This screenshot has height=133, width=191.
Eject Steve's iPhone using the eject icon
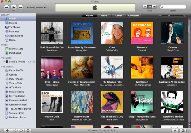pos(34,62)
